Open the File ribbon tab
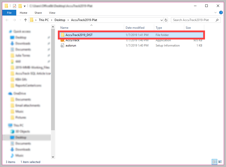Screen dimensions: 226x167 tap(9, 13)
